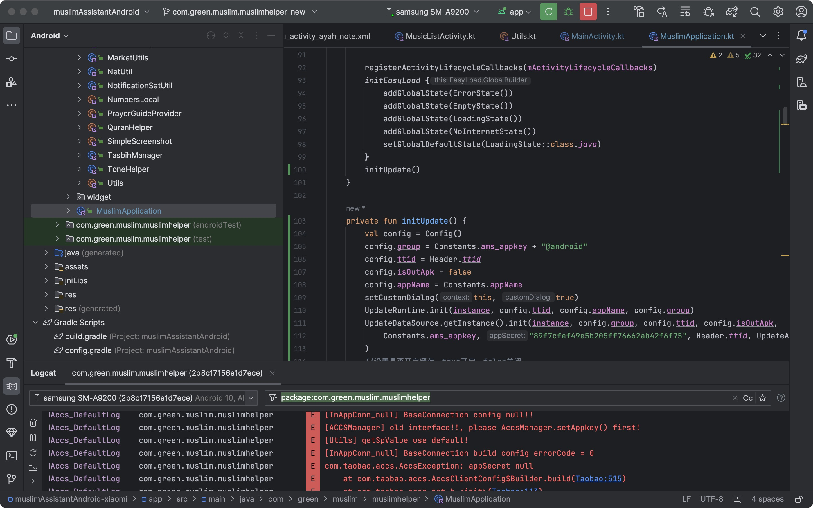Expand the jniLibs folder

[x=46, y=280]
